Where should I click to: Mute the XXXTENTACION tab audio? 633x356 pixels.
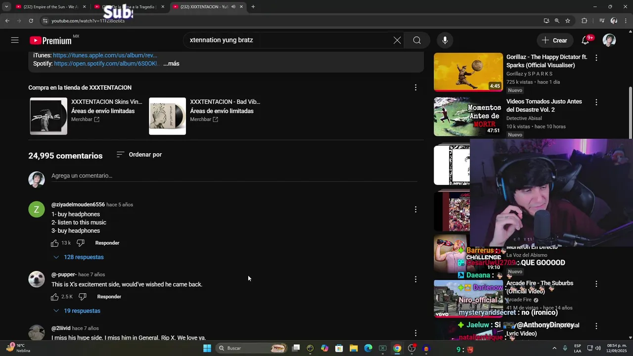point(233,7)
